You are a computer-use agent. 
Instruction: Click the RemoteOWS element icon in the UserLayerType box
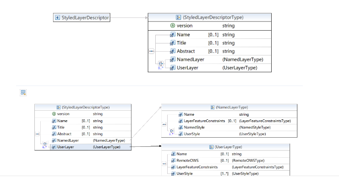pos(173,161)
